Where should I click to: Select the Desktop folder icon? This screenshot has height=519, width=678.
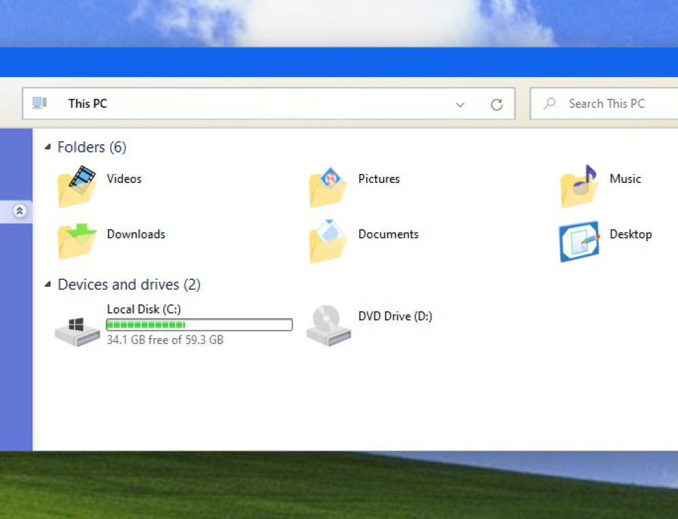579,241
